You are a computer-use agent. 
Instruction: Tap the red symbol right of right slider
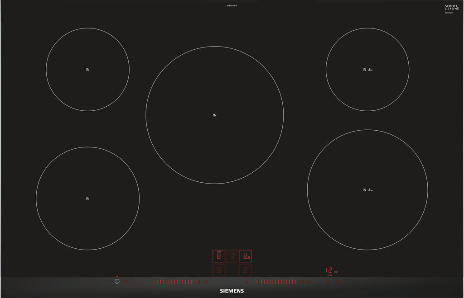pyautogui.click(x=327, y=282)
